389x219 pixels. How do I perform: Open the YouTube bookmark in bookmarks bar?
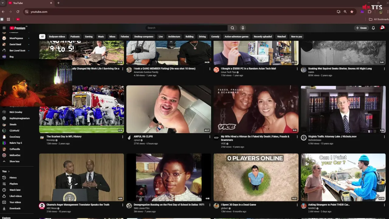coord(18,19)
